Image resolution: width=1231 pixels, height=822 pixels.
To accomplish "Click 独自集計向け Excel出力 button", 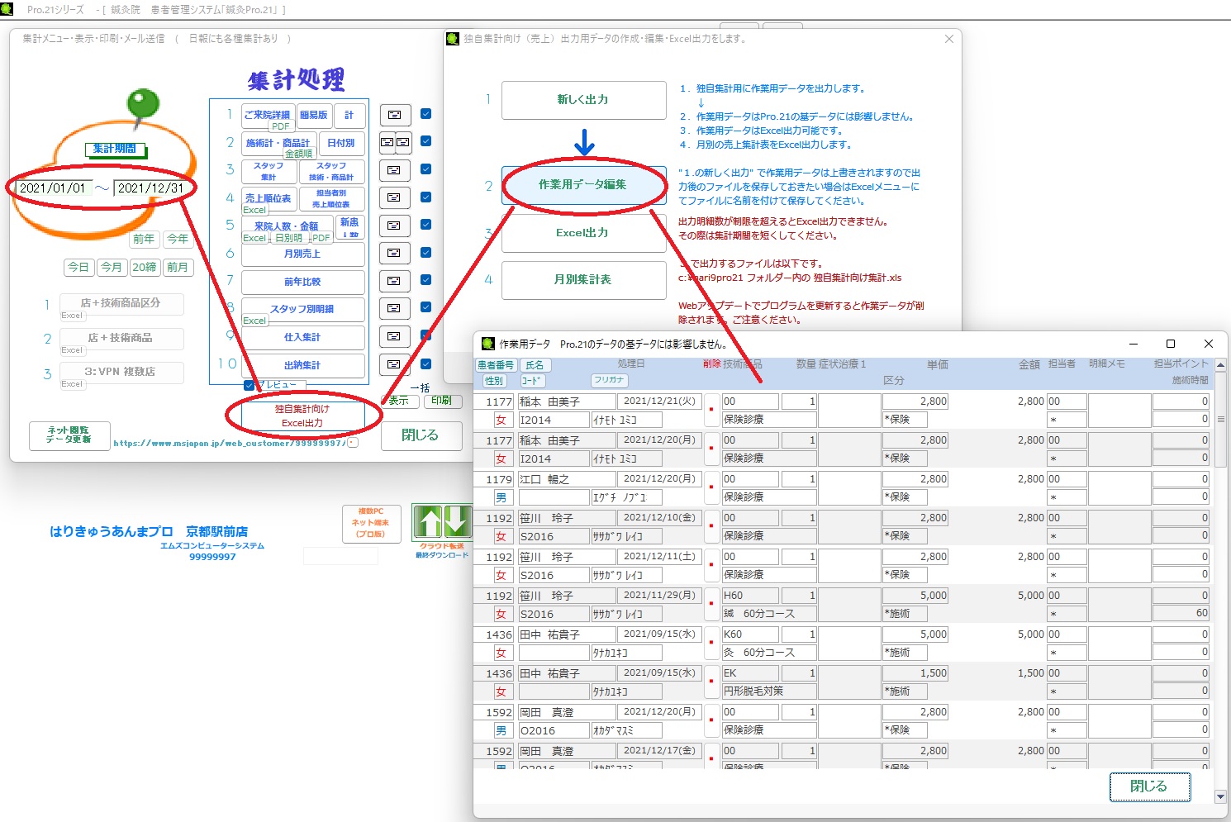I will 302,416.
